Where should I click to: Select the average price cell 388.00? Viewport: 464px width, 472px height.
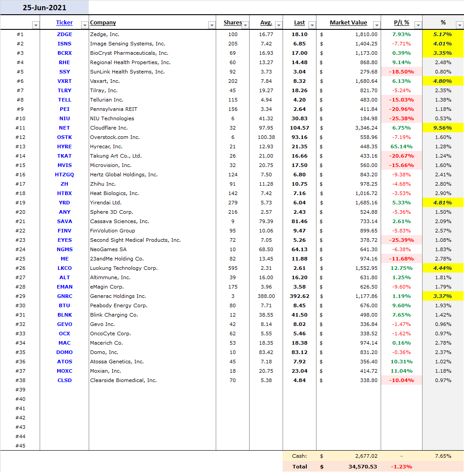click(266, 296)
